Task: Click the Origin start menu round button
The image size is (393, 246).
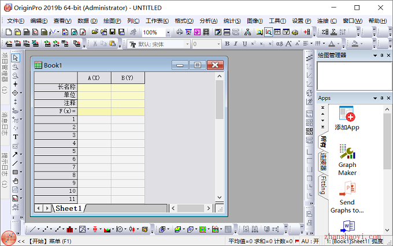Action: [x=9, y=238]
